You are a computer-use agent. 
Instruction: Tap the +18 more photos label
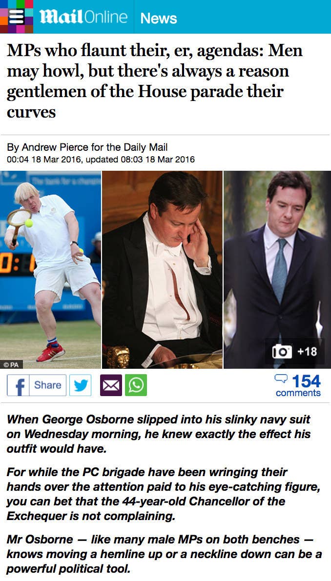tap(307, 351)
